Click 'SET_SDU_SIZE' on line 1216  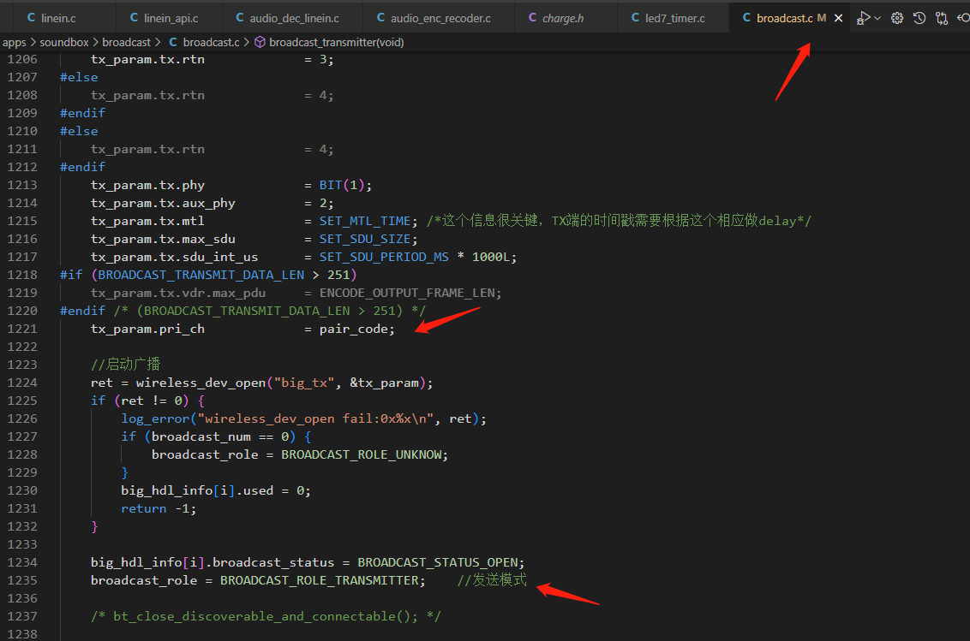(x=365, y=240)
